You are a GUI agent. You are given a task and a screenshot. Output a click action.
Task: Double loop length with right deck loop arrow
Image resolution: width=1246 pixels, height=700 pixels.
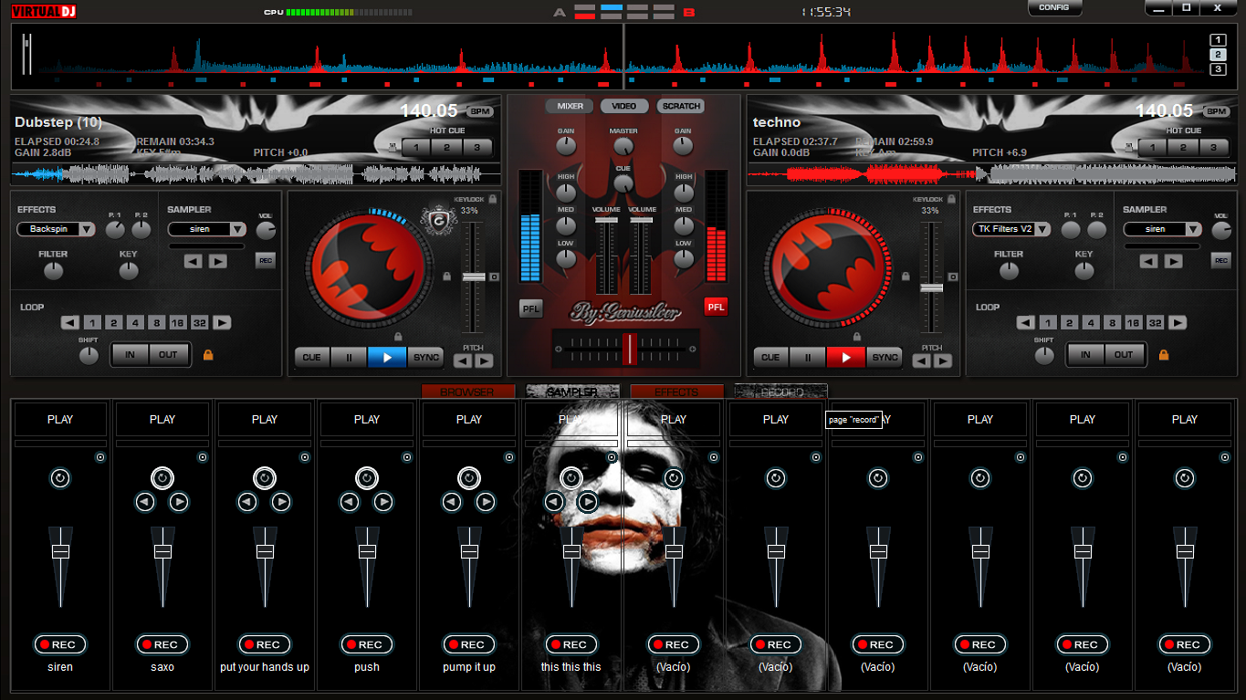coord(1178,323)
